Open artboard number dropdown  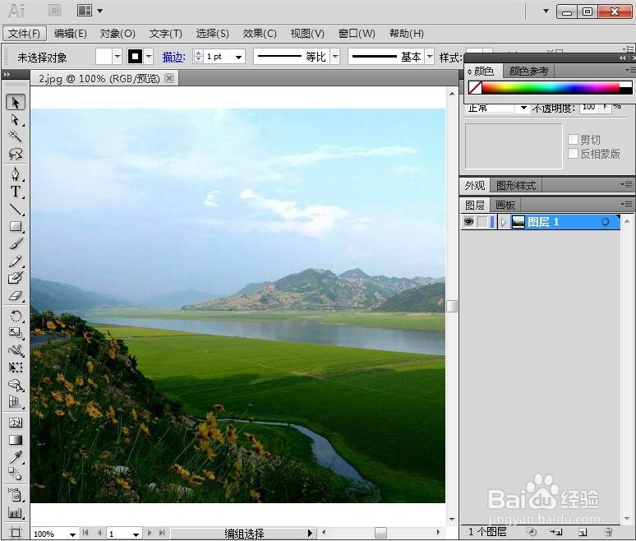[136, 534]
